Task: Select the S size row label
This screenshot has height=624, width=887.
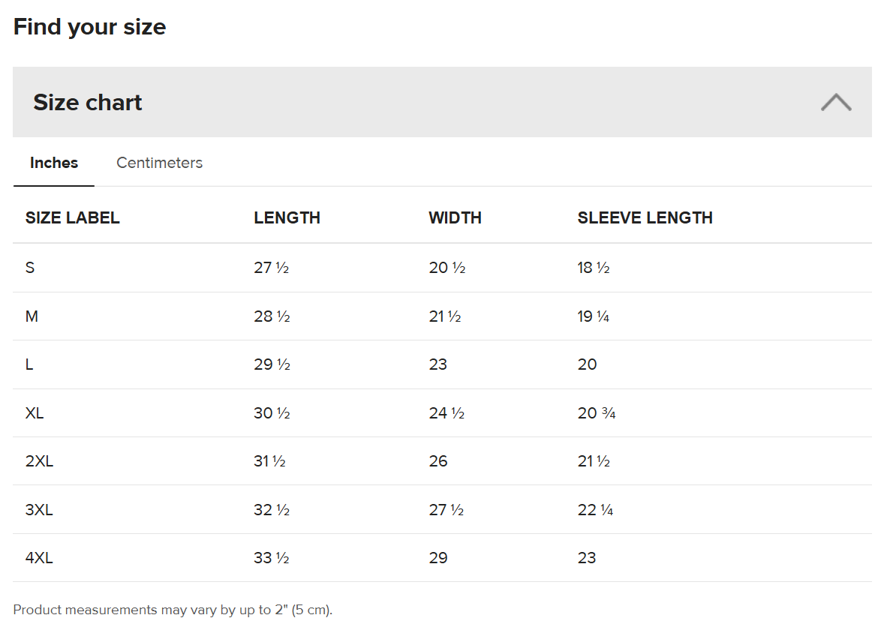Action: pos(30,268)
